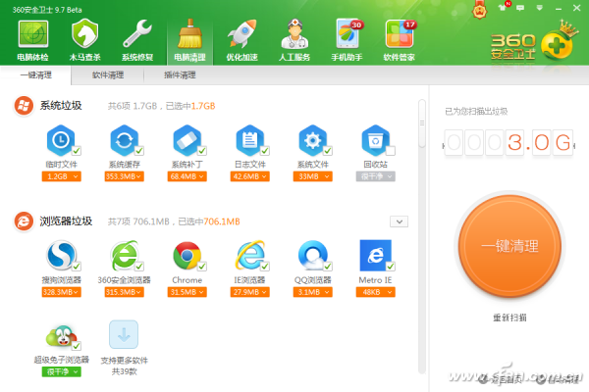Open 优化加速 rocket speed-up icon
Image resolution: width=589 pixels, height=392 pixels.
click(x=241, y=33)
